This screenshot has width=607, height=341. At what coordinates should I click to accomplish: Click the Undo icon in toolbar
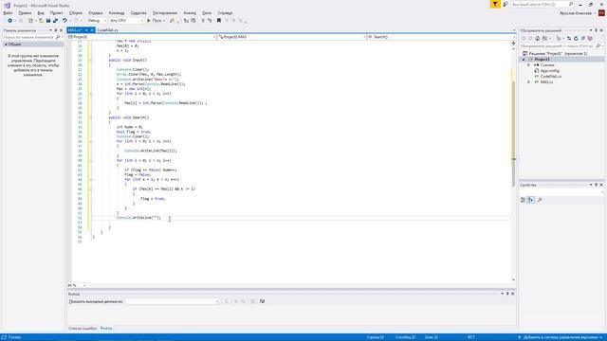tap(64, 21)
